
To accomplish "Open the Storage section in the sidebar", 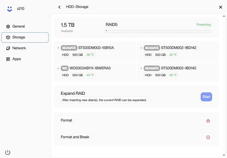I will tap(25, 37).
